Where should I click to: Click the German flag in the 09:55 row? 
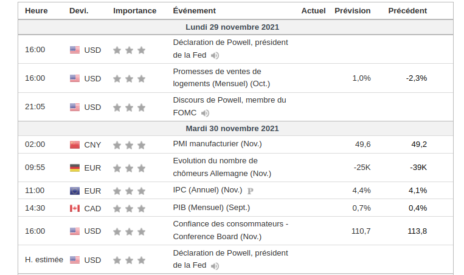tap(75, 168)
